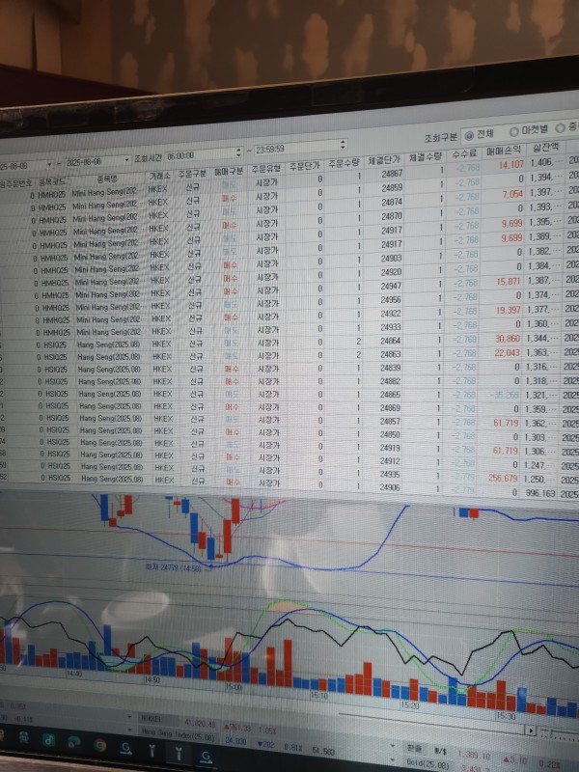Open the green music note taskbar app
This screenshot has width=579, height=772.
click(49, 739)
